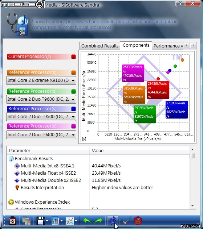Click the Parameter column header
This screenshot has height=229, width=203.
[x=48, y=151]
